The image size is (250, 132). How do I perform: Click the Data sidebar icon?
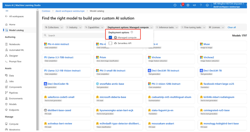pyautogui.click(x=6, y=75)
